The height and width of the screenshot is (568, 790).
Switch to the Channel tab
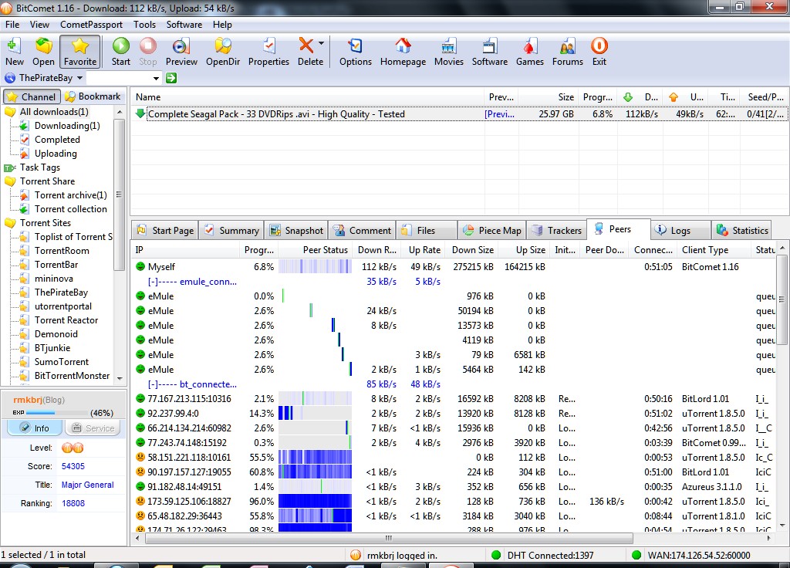pyautogui.click(x=32, y=96)
